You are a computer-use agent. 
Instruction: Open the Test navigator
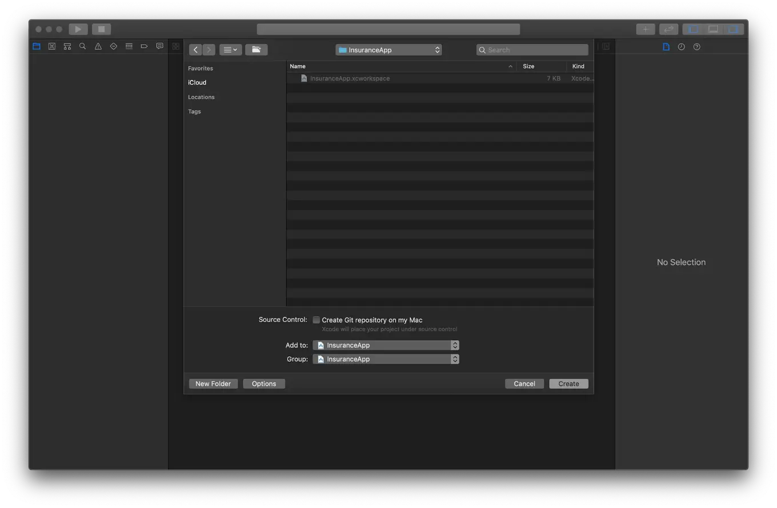click(x=113, y=46)
